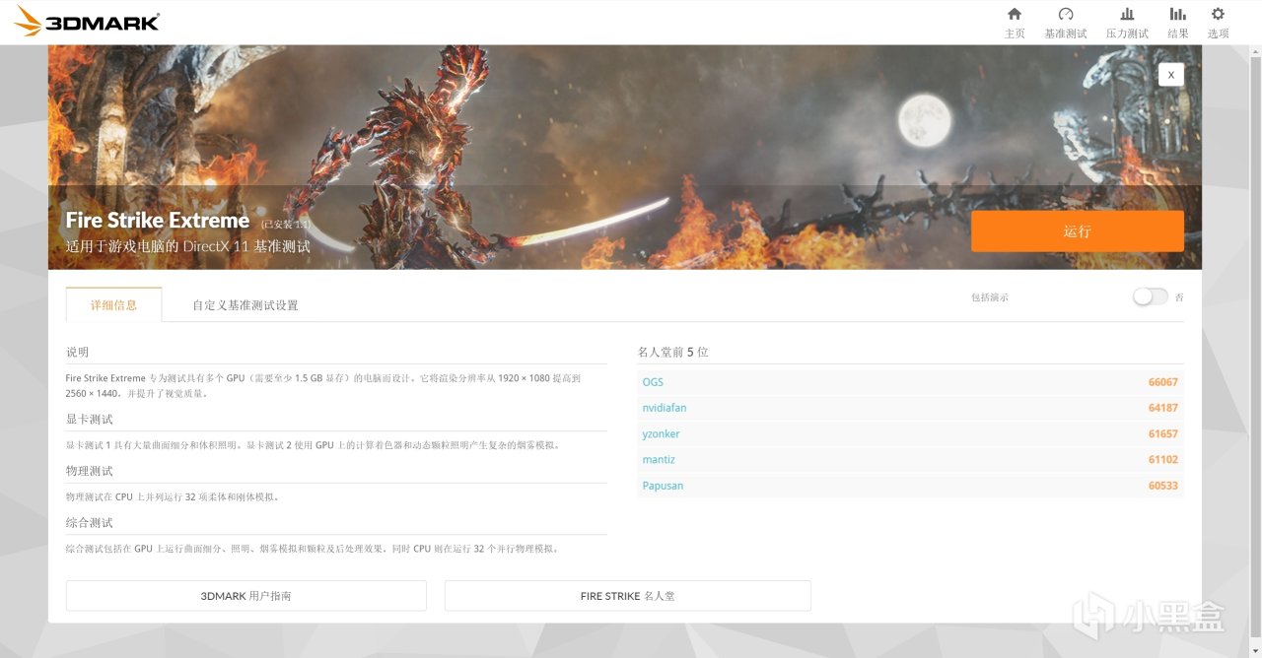
Task: Open Benchmarks (基准测试) gauge icon
Action: pos(1066,14)
